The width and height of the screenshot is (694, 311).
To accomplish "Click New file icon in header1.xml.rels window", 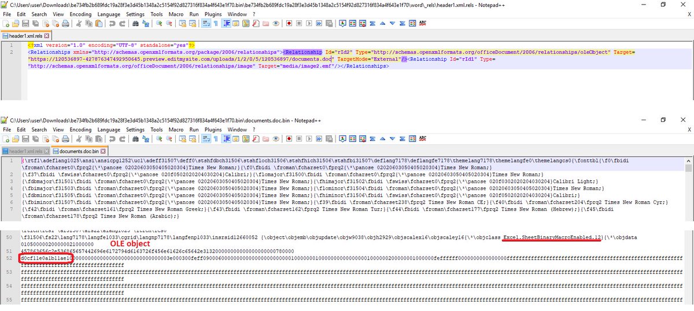I will (x=5, y=24).
